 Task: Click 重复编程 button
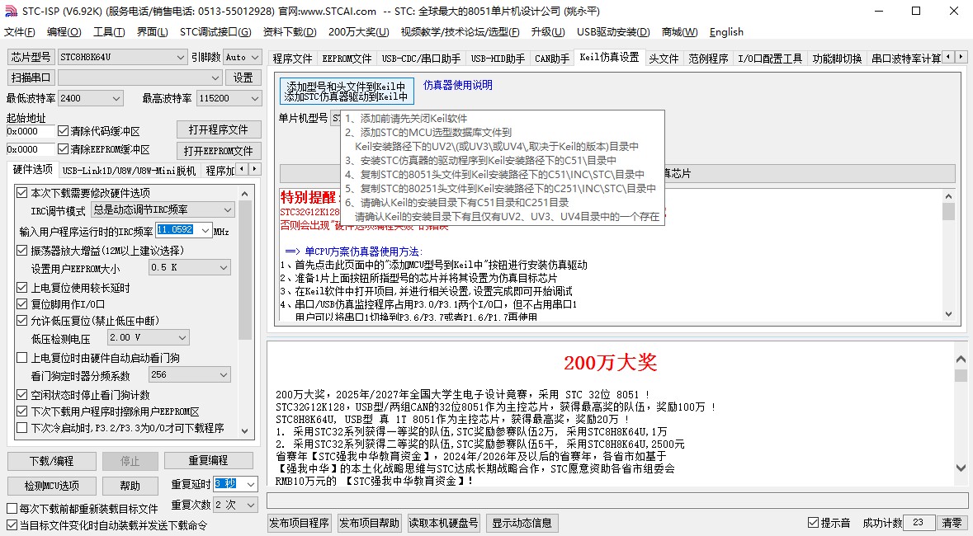(209, 461)
